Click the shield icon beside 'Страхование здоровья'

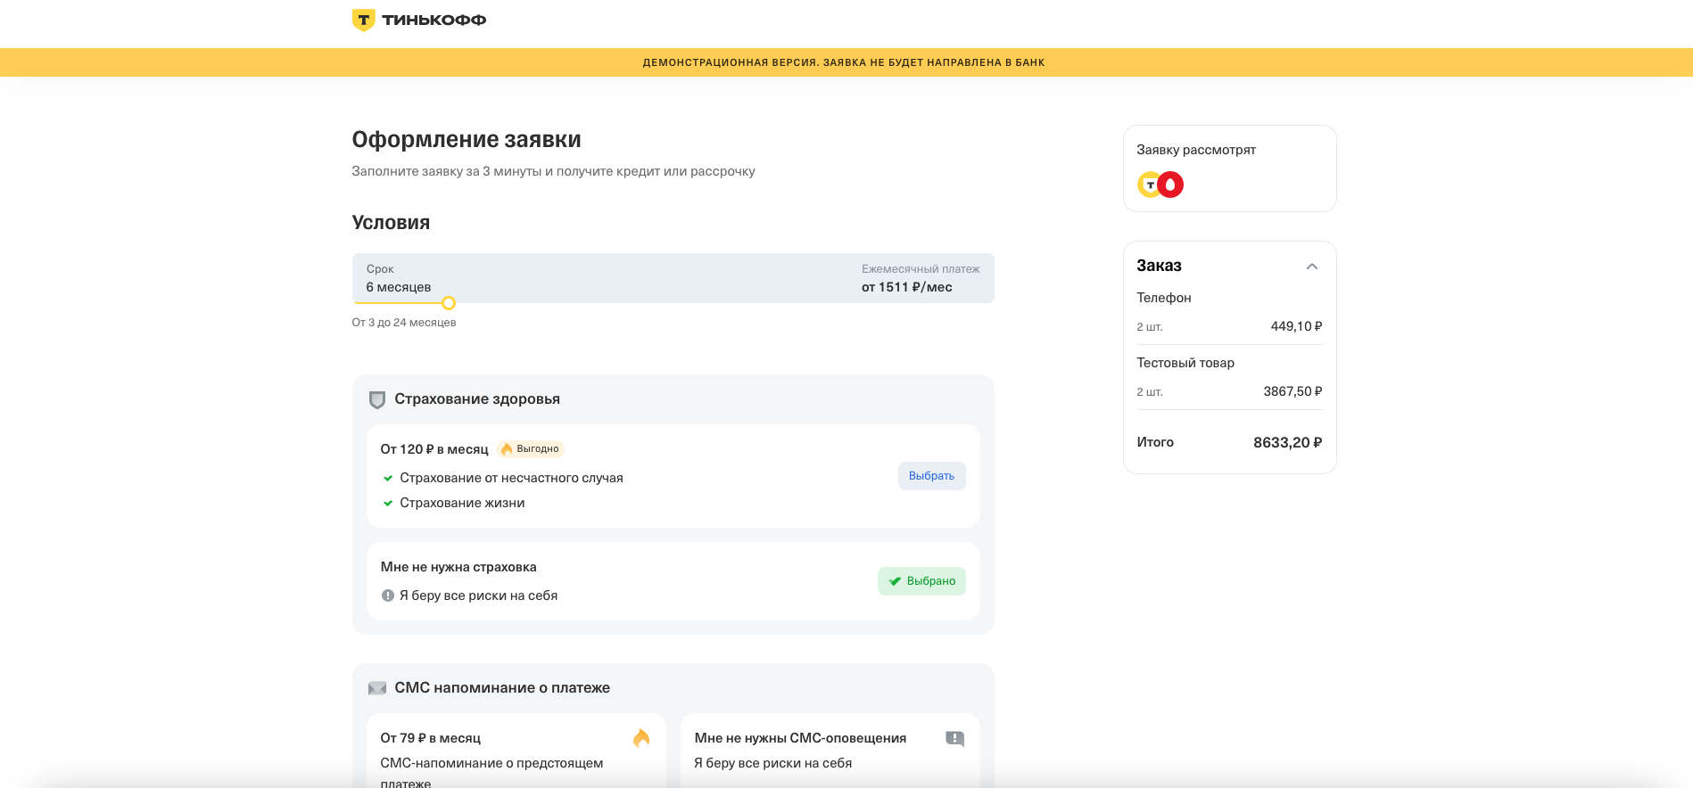point(377,399)
